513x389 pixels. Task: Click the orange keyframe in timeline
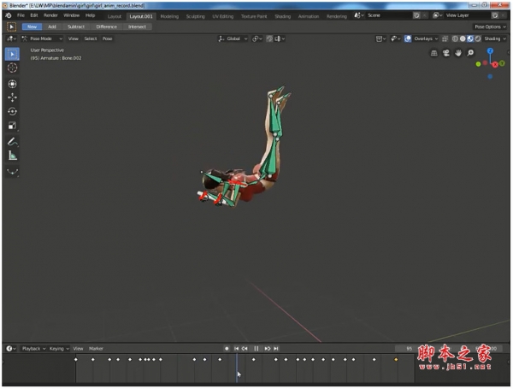(x=395, y=360)
